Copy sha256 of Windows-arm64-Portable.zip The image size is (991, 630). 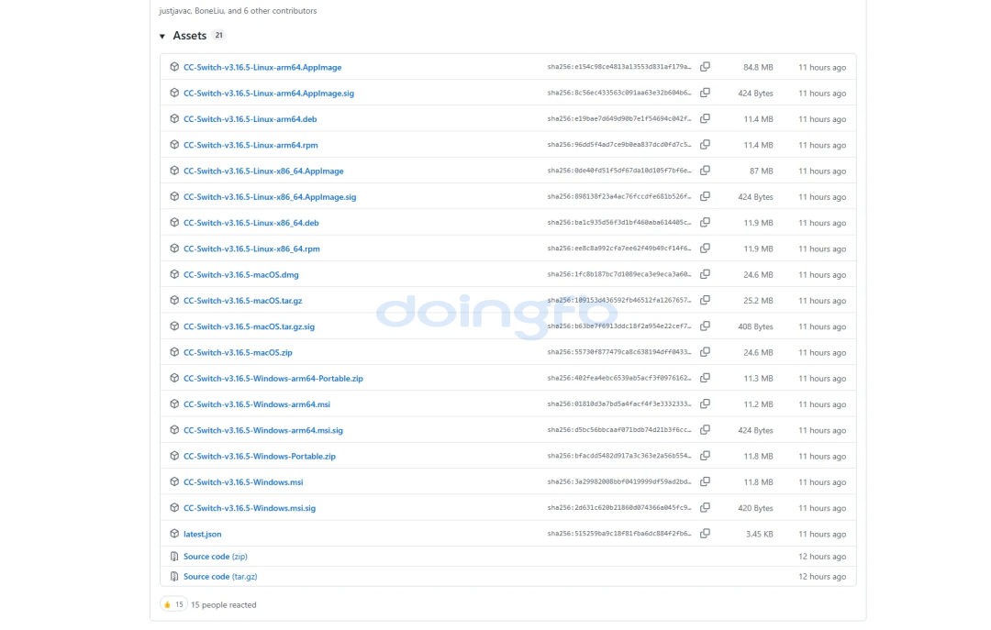click(x=705, y=377)
